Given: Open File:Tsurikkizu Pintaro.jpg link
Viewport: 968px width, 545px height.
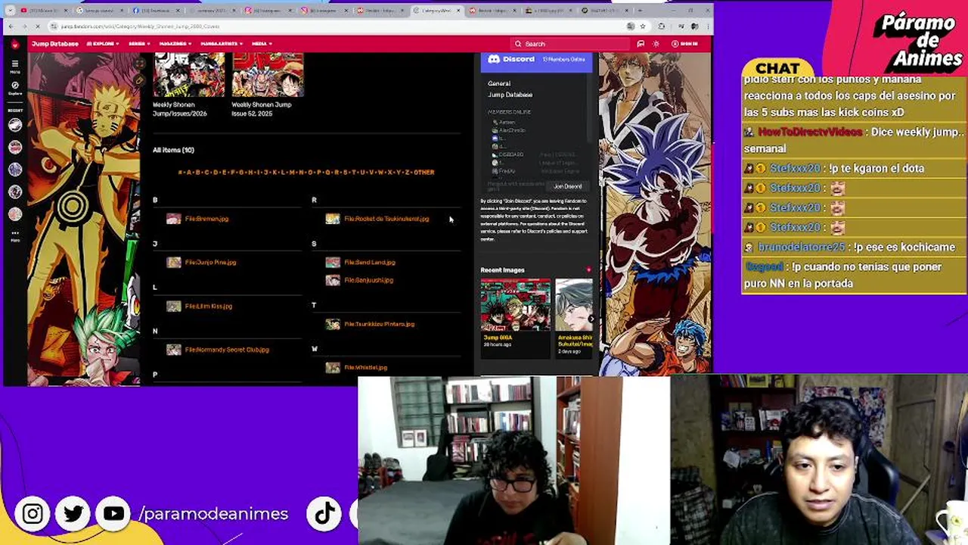Looking at the screenshot, I should coord(379,324).
